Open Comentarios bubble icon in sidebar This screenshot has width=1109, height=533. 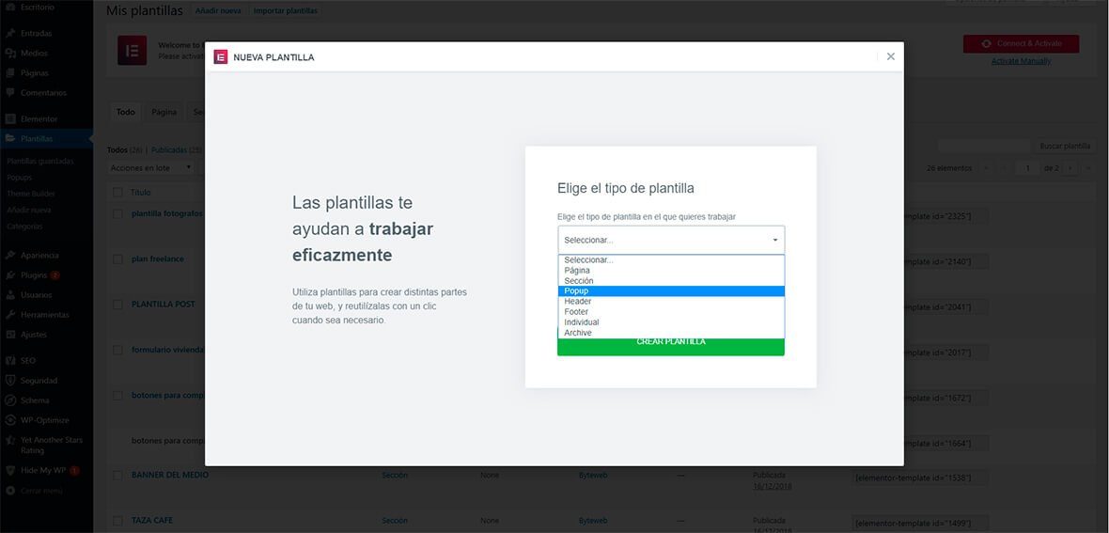10,93
